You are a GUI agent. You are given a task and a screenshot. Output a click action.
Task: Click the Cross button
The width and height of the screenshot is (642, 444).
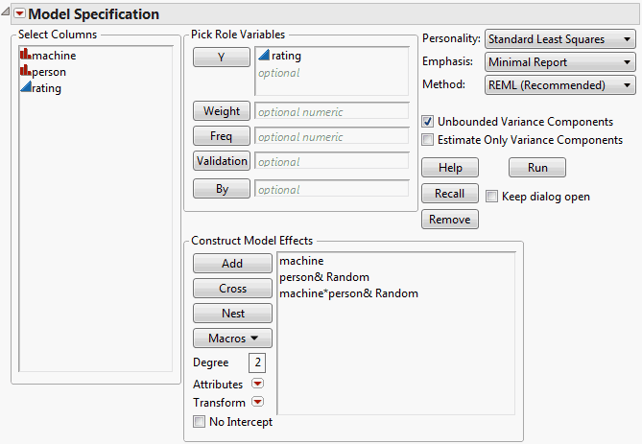(232, 288)
